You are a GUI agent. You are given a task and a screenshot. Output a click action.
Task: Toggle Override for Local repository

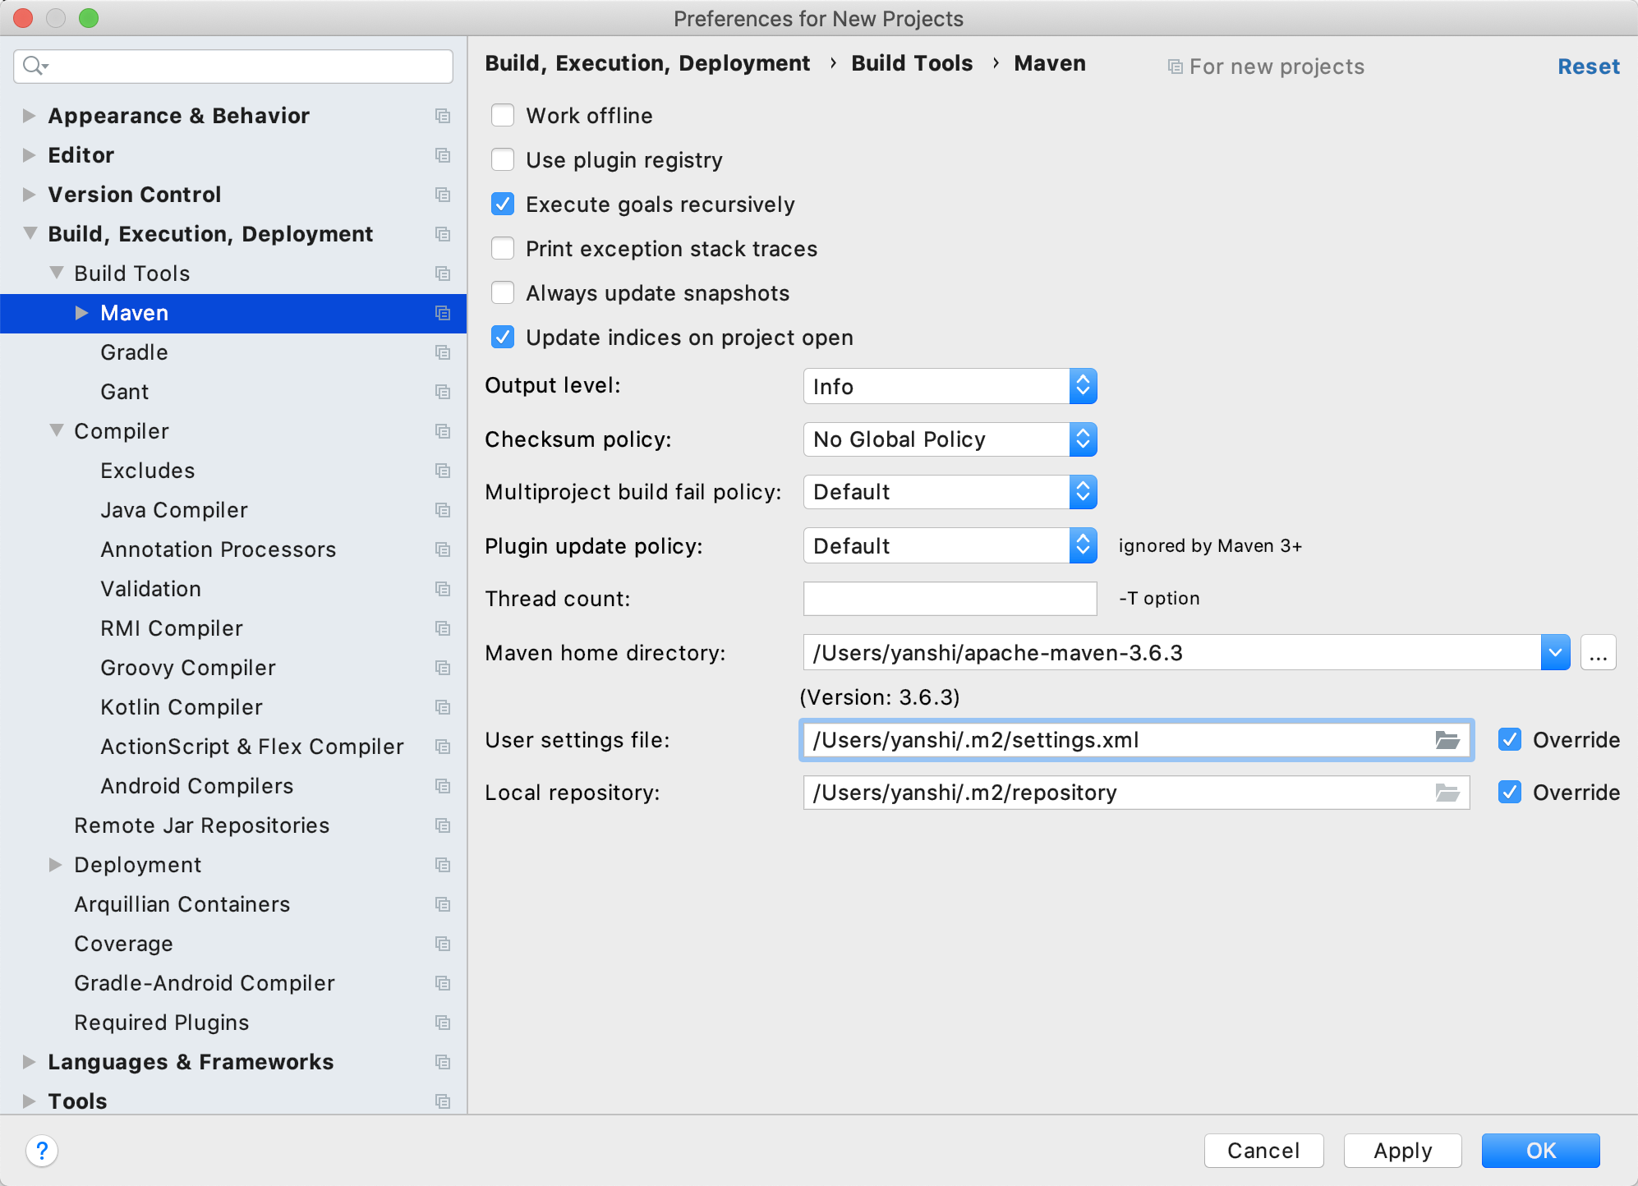(x=1510, y=793)
